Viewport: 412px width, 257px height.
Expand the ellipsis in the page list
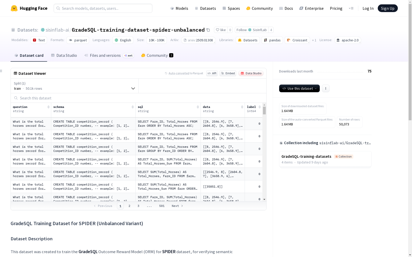pos(149,206)
